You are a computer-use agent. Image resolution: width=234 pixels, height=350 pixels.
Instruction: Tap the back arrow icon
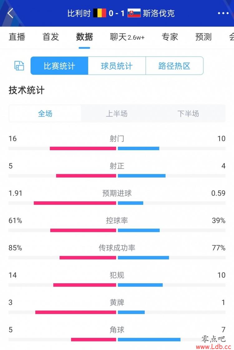click(x=11, y=13)
